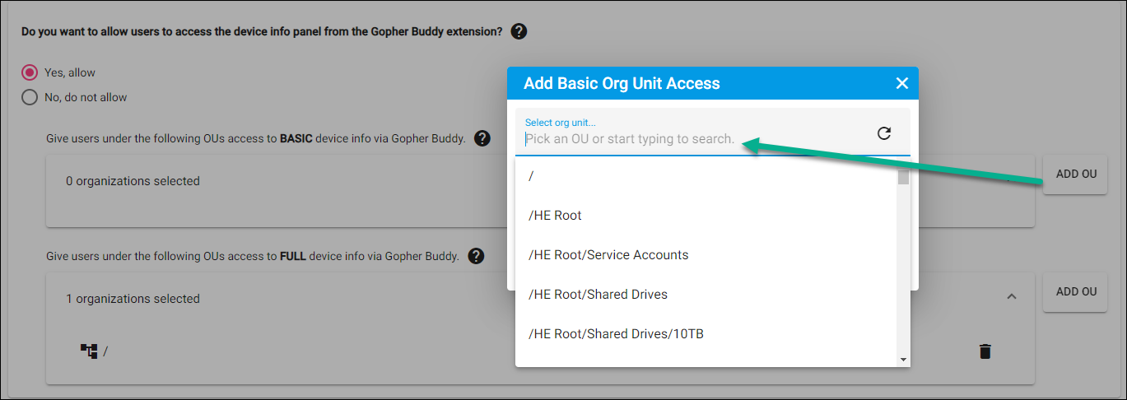
Task: Close the Add Basic Org Unit Access dialog
Action: click(x=901, y=83)
